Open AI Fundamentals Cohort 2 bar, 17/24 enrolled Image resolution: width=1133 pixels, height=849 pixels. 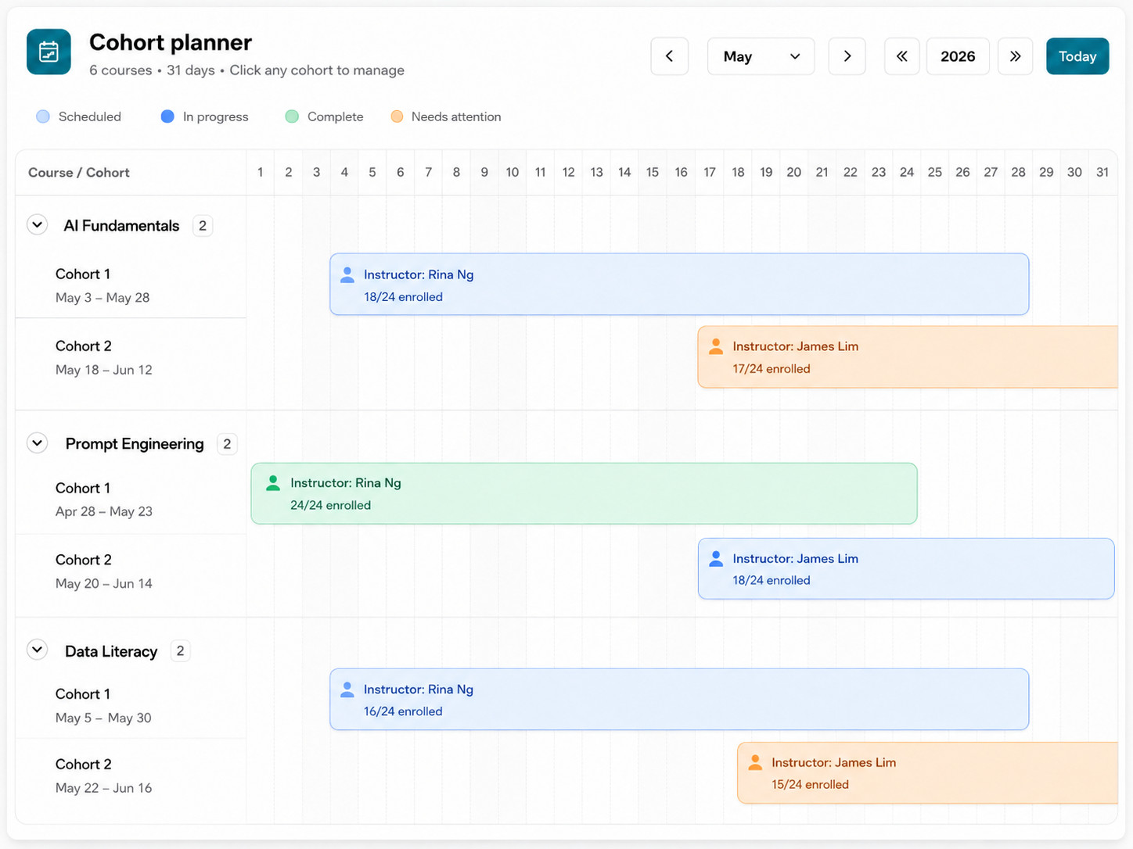pos(908,357)
